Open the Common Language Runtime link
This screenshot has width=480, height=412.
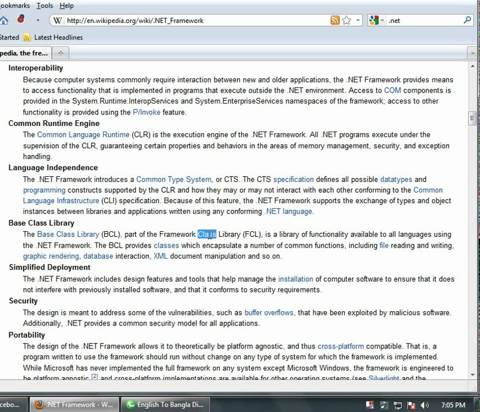[83, 134]
